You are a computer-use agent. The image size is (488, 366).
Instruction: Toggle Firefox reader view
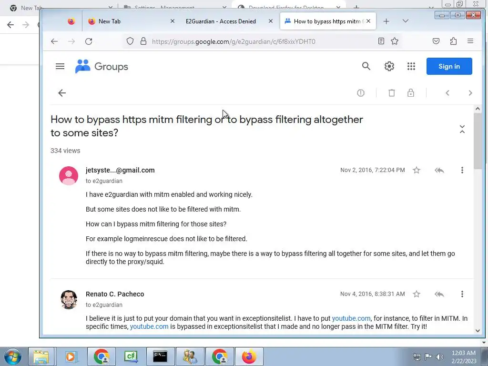[381, 41]
